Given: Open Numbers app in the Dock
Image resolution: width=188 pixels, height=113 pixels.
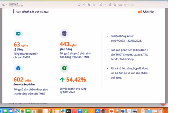Looking at the screenshot, I should click(86, 111).
